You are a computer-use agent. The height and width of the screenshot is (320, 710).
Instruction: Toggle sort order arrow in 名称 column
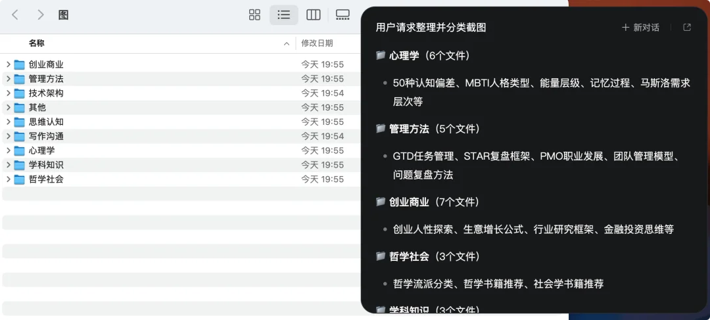coord(287,43)
